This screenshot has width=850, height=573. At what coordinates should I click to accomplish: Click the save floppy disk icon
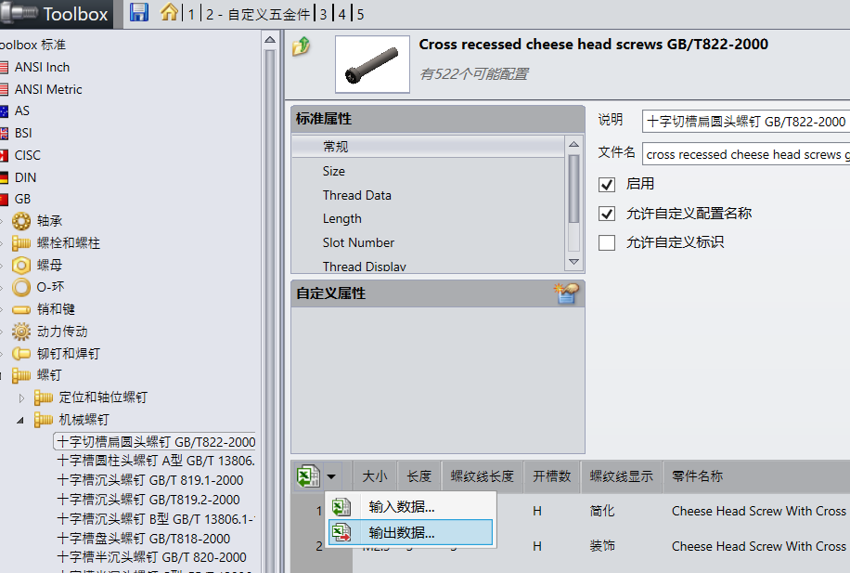(x=139, y=12)
